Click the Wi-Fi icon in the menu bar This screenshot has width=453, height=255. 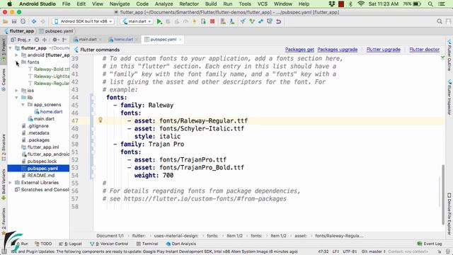(x=360, y=4)
